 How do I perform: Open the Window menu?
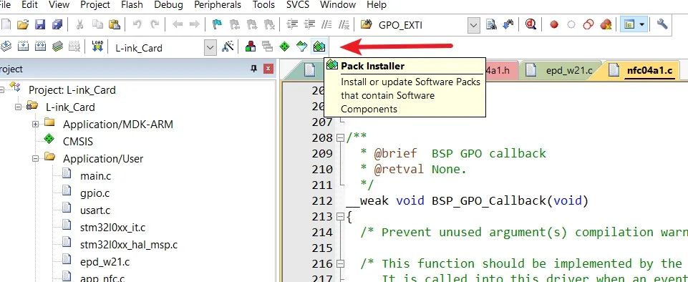[x=337, y=5]
